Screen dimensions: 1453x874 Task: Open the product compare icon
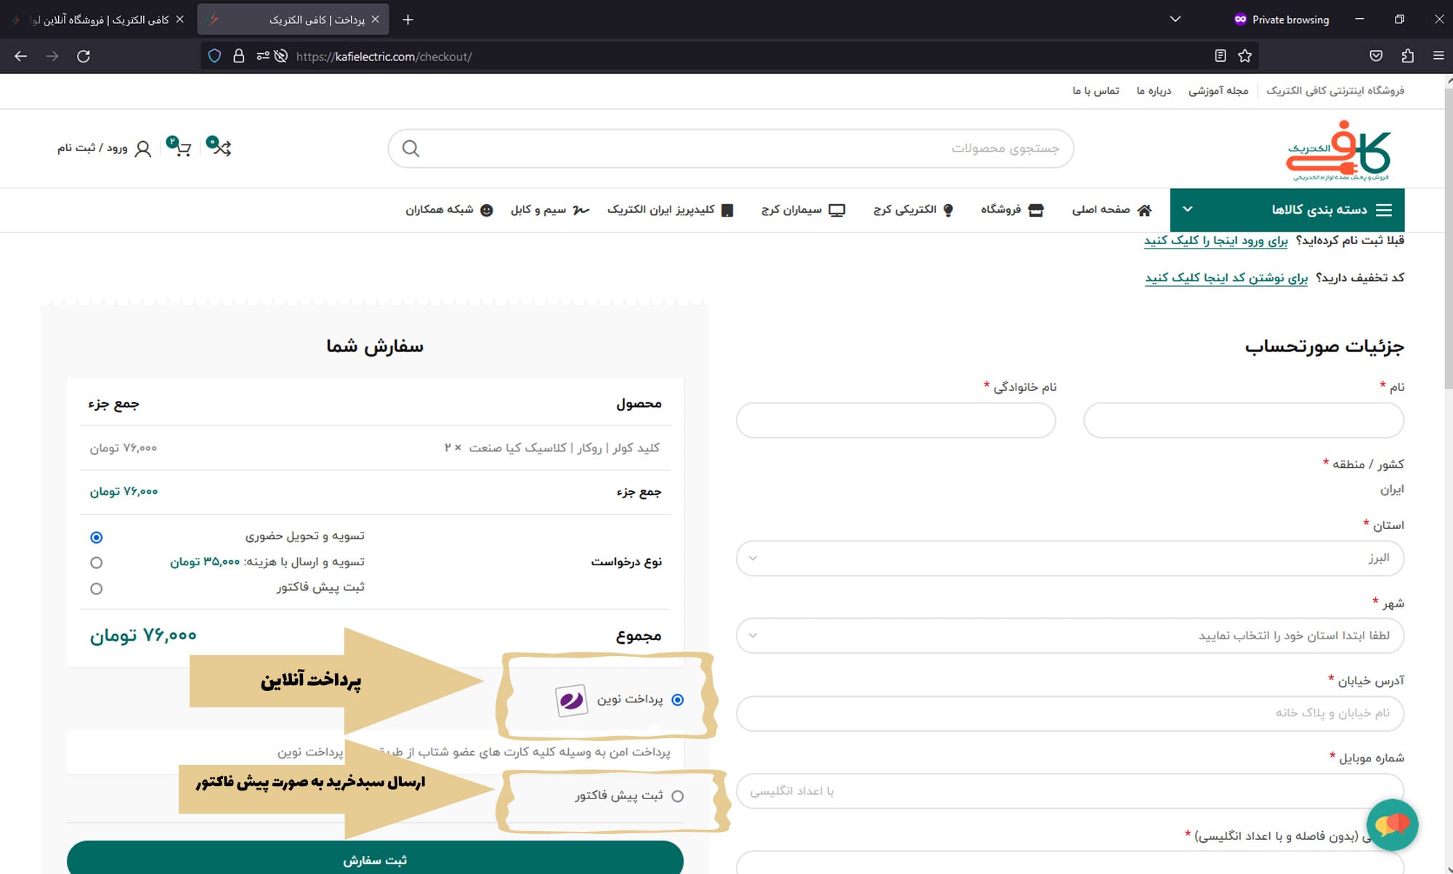pyautogui.click(x=219, y=146)
